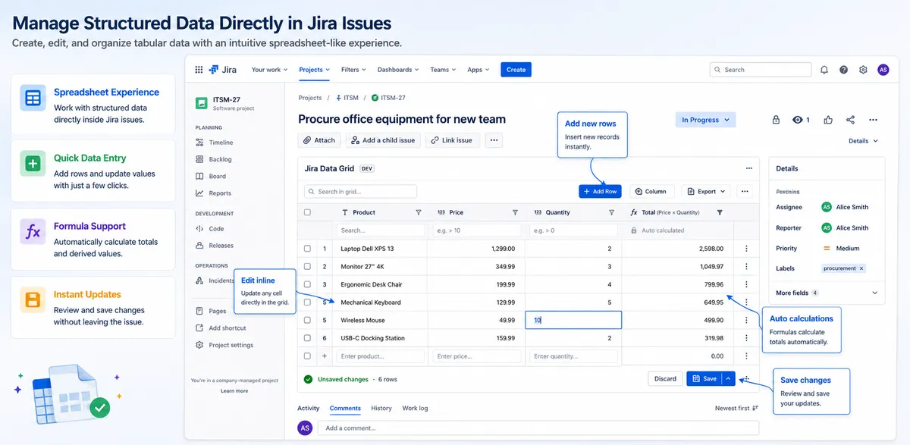Check the Wireless Mouse row
The height and width of the screenshot is (445, 910).
tap(307, 320)
